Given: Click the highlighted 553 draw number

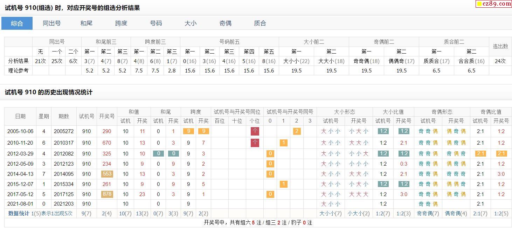Looking at the screenshot, I should [x=107, y=174].
